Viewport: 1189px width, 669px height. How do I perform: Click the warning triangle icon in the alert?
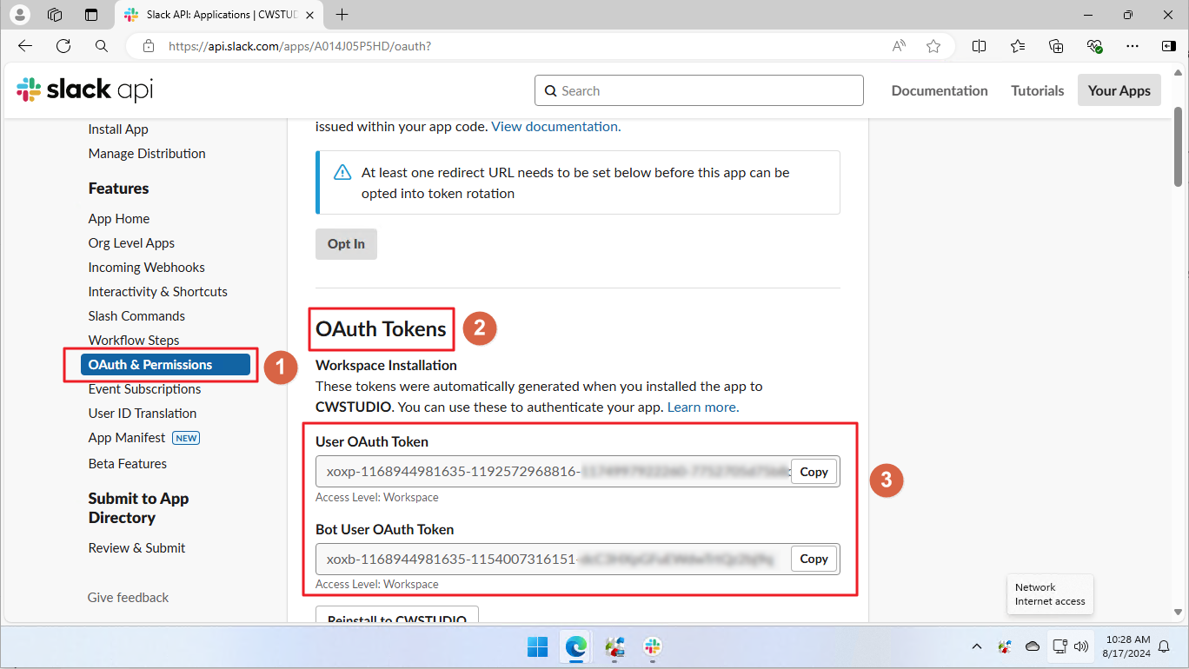[342, 172]
